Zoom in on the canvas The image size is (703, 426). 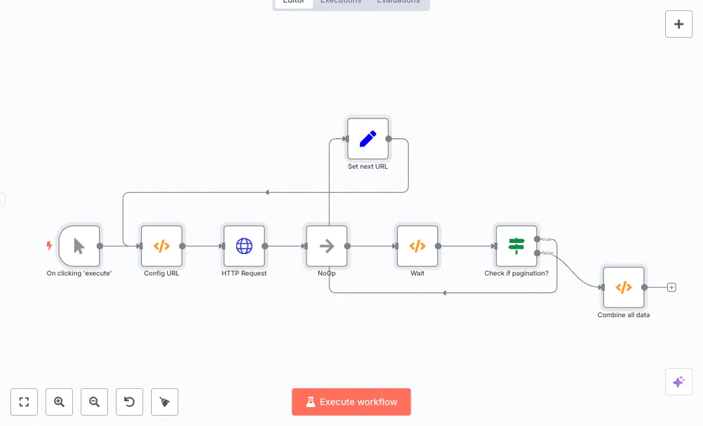click(59, 402)
